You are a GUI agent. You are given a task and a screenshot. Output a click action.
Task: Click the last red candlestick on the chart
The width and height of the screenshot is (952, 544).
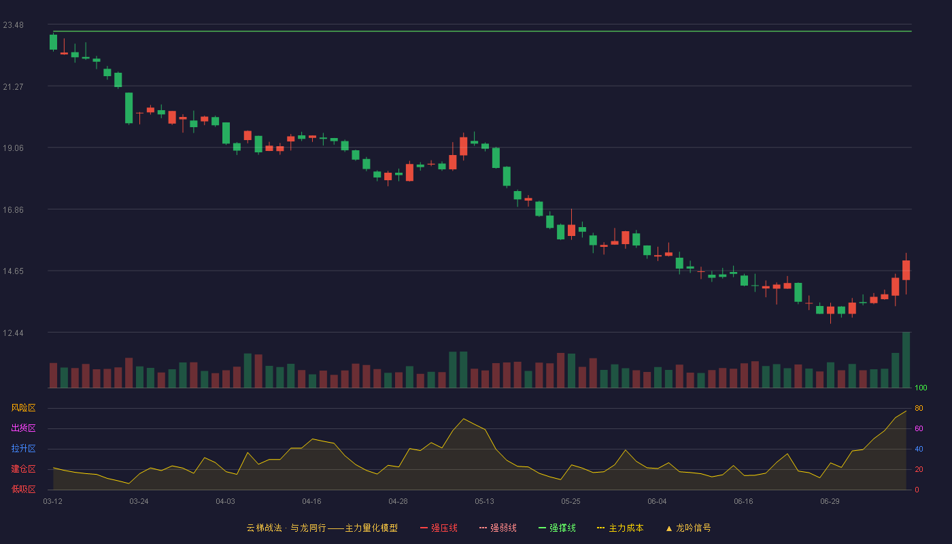[906, 270]
